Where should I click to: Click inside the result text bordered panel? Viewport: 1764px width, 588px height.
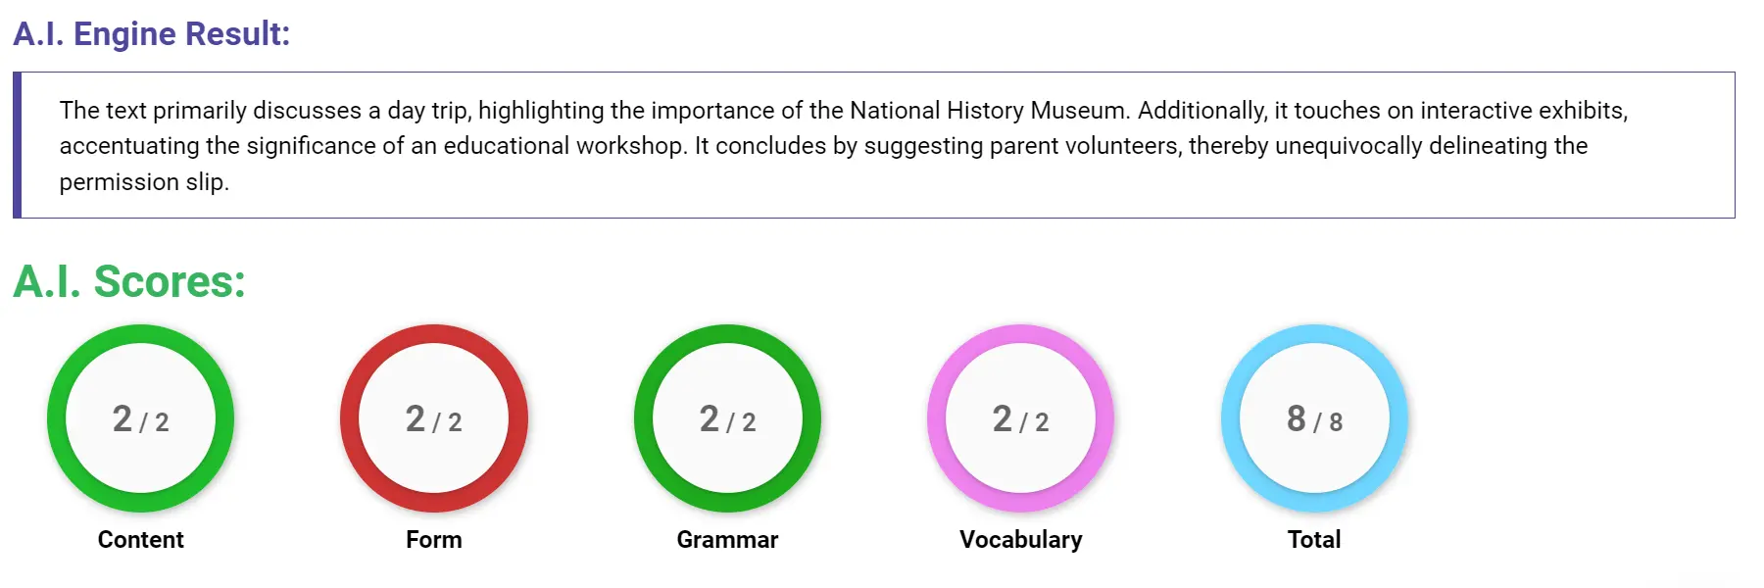(882, 145)
